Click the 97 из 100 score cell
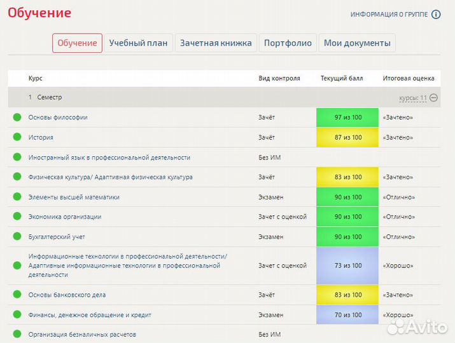The image size is (455, 343). pyautogui.click(x=347, y=118)
